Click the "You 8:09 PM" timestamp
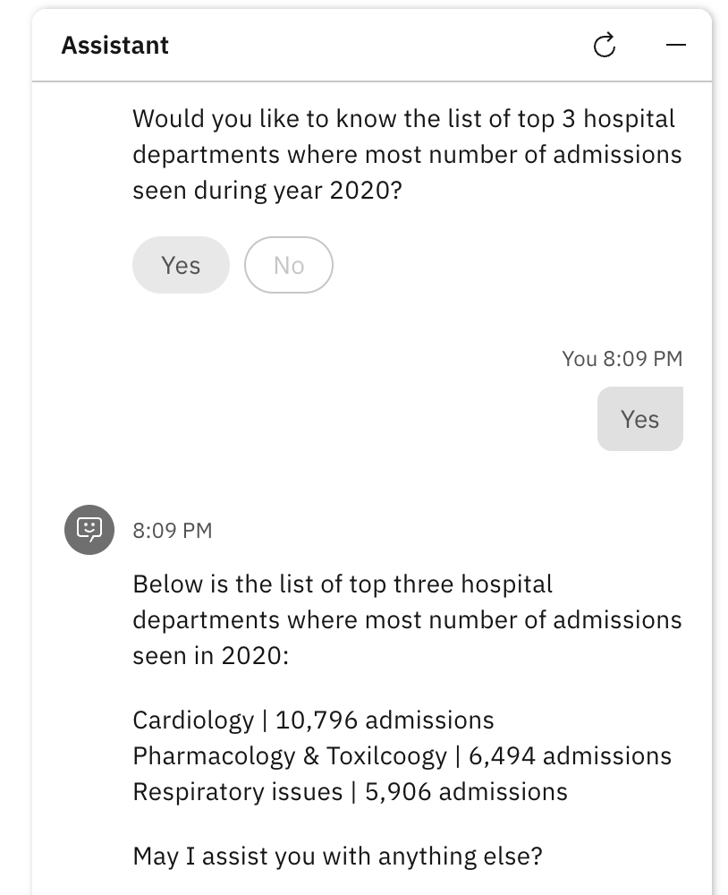This screenshot has height=895, width=728. (x=622, y=359)
